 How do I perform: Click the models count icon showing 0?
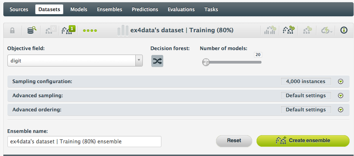tap(51, 30)
